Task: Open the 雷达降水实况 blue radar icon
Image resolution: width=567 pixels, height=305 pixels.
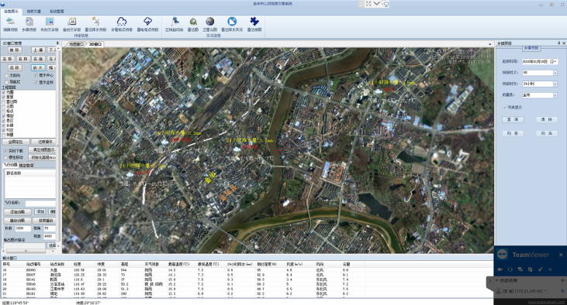Action: pos(232,24)
